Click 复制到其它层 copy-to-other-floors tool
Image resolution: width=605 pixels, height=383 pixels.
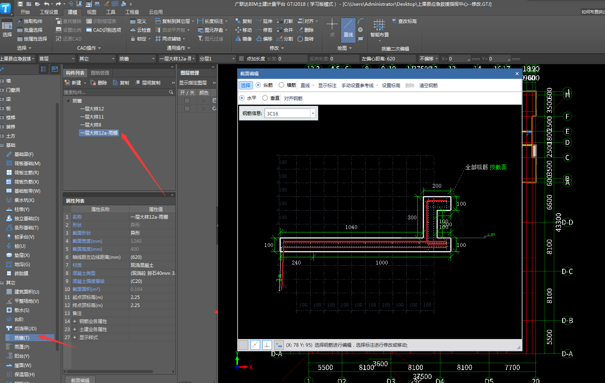click(x=174, y=21)
